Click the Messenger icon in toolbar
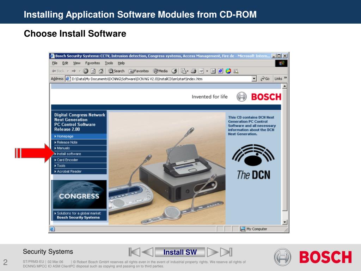 coord(236,71)
